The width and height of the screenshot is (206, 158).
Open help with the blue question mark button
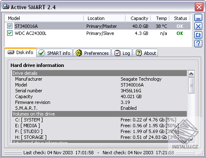(x=198, y=44)
